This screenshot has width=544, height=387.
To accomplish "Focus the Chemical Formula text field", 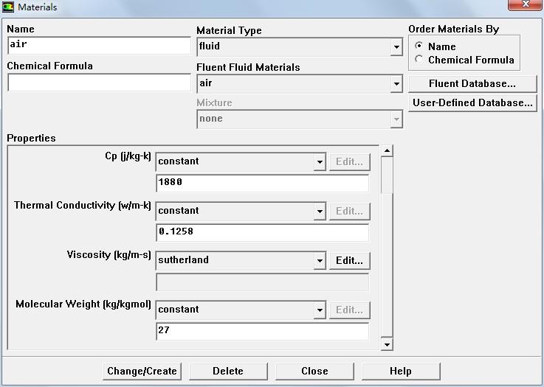I will tap(99, 83).
